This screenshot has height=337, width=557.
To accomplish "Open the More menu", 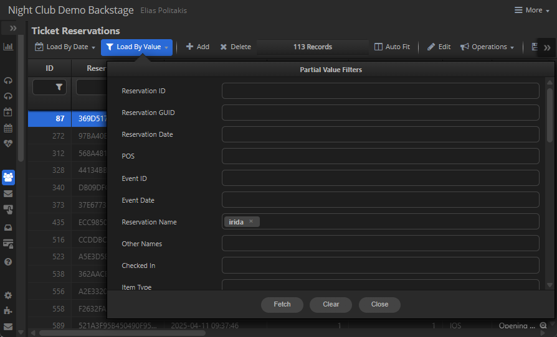I will [528, 10].
